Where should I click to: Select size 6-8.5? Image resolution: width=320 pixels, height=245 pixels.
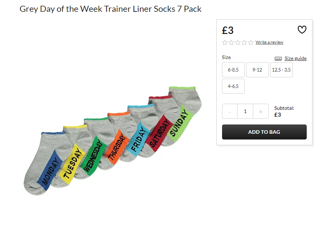233,70
